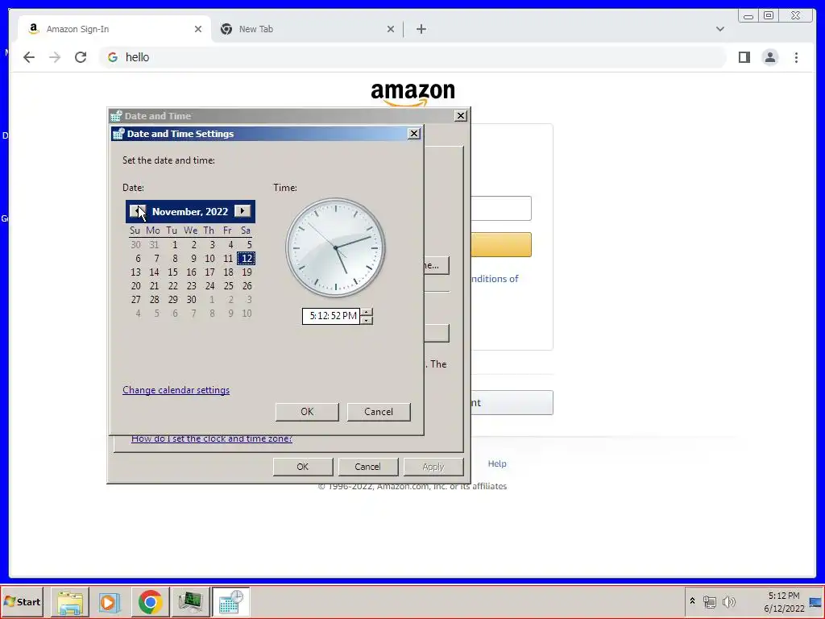Open Amazon Help link
The width and height of the screenshot is (825, 619).
click(x=496, y=463)
